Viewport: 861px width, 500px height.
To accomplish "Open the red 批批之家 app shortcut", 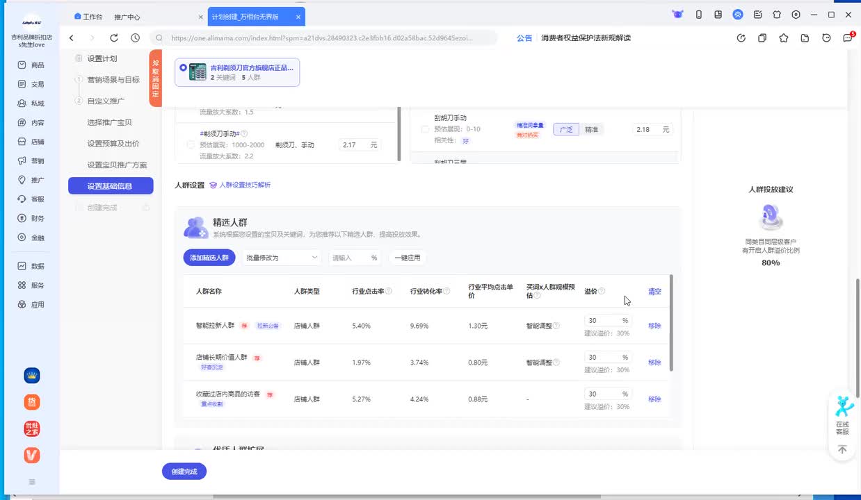I will pos(32,428).
